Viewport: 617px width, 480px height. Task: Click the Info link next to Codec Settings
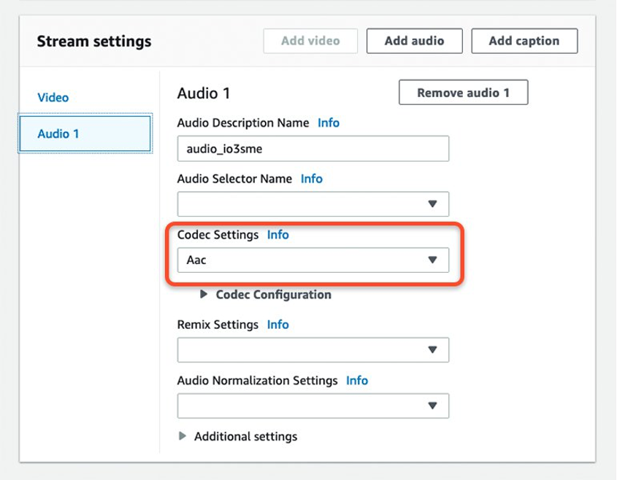click(x=279, y=235)
